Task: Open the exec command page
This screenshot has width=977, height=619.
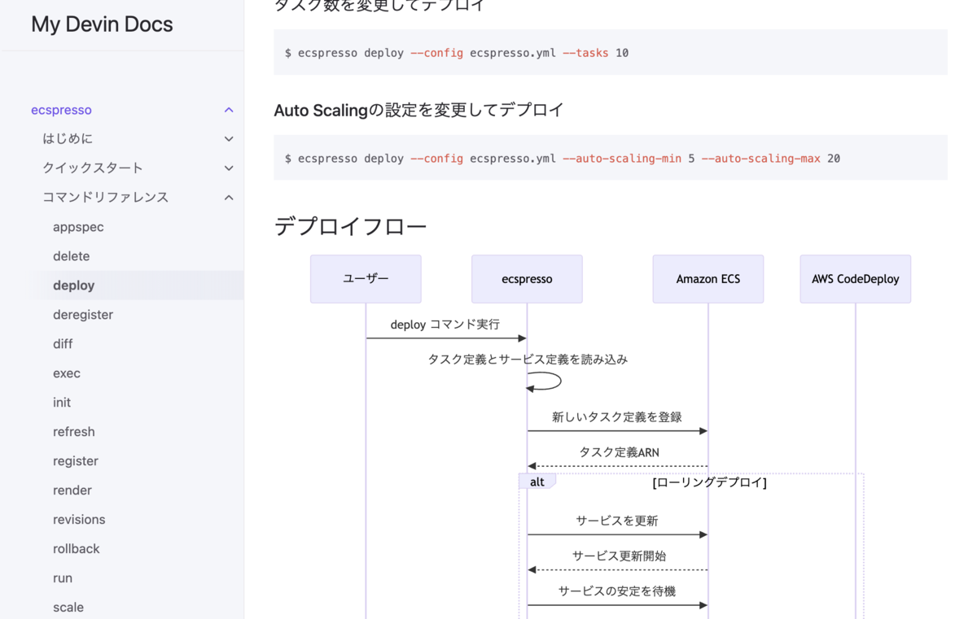Action: (x=67, y=373)
